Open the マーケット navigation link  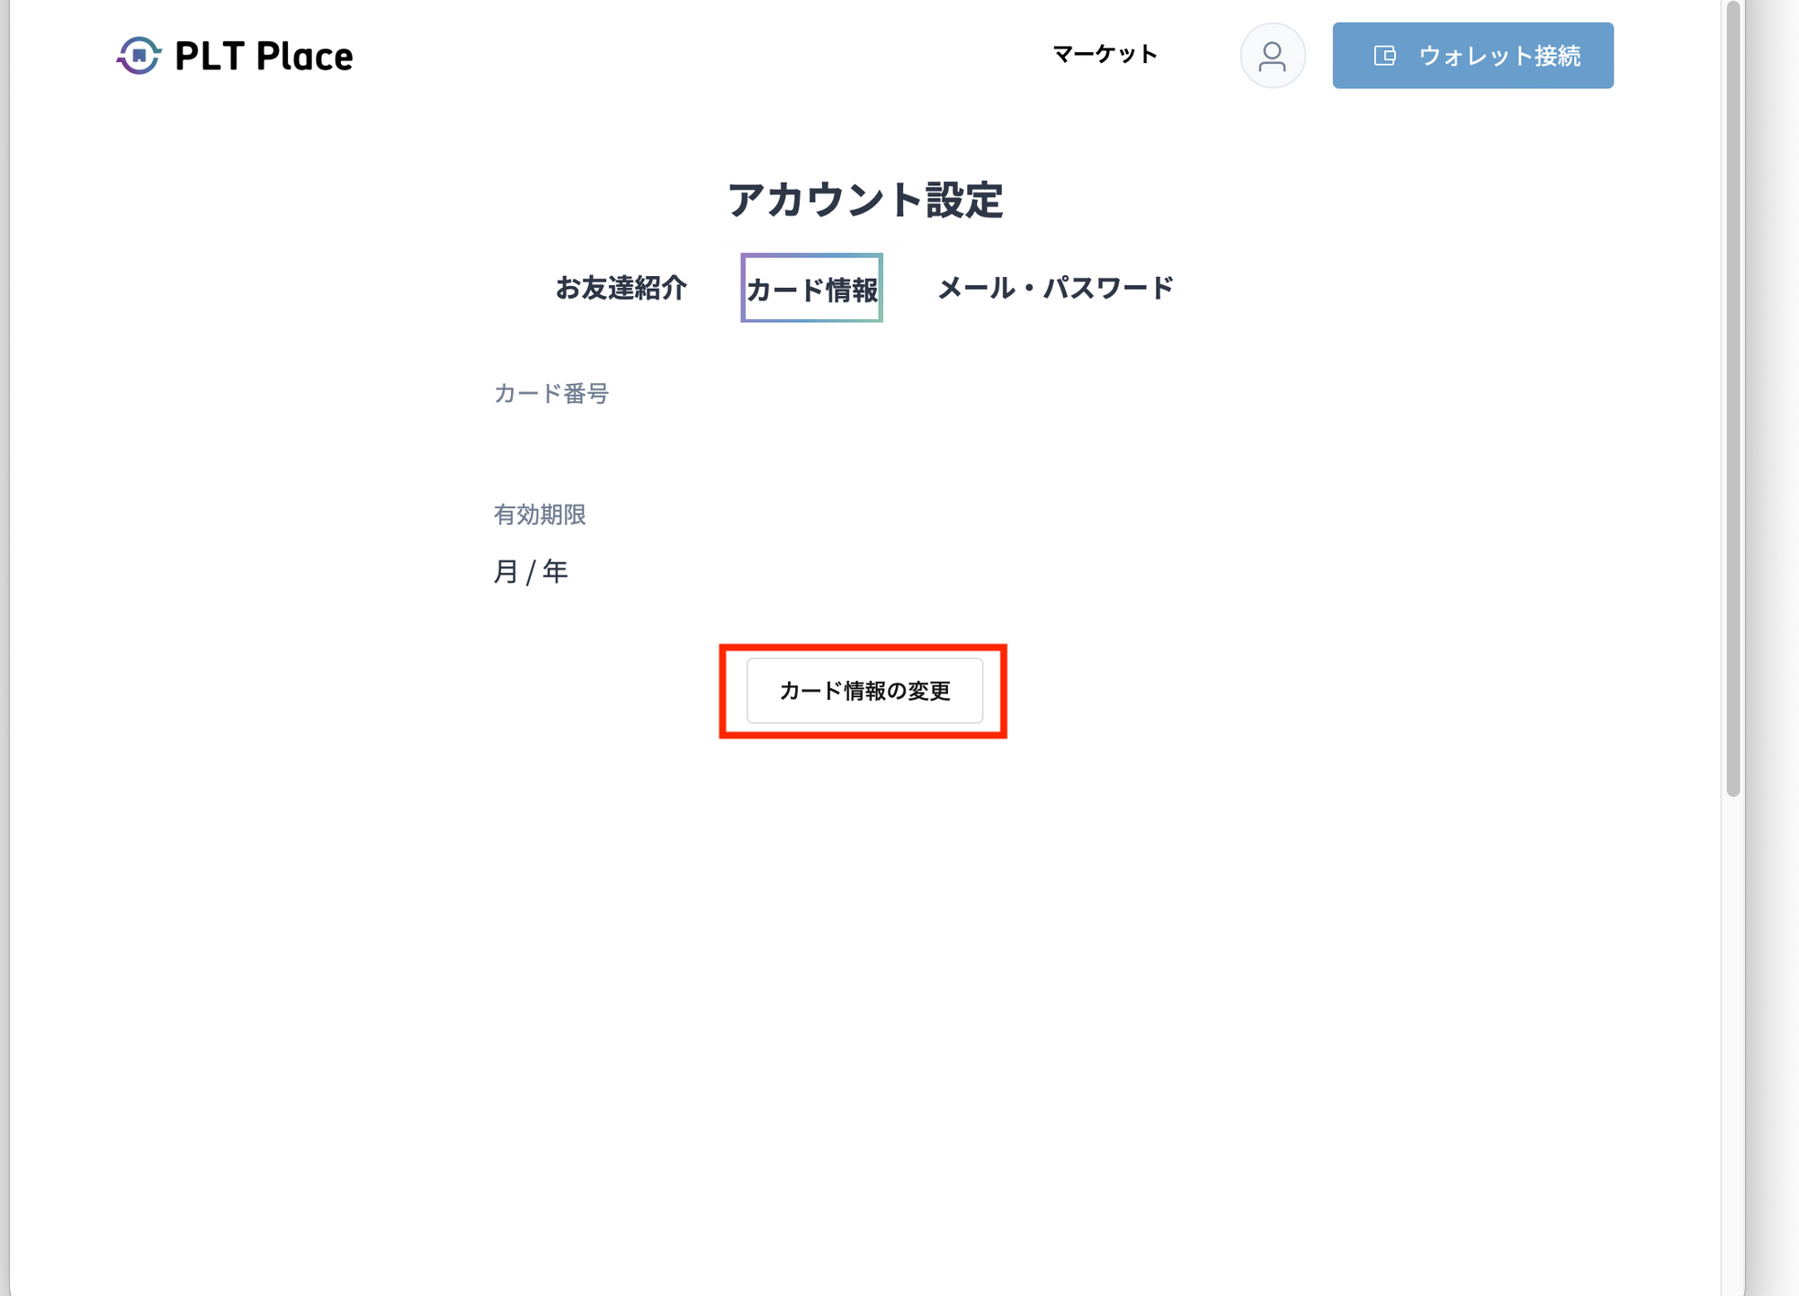pyautogui.click(x=1105, y=55)
